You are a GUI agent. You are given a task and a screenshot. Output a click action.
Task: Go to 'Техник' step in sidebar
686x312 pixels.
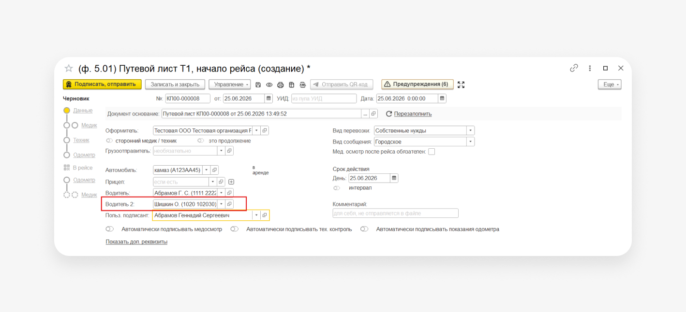pos(81,140)
